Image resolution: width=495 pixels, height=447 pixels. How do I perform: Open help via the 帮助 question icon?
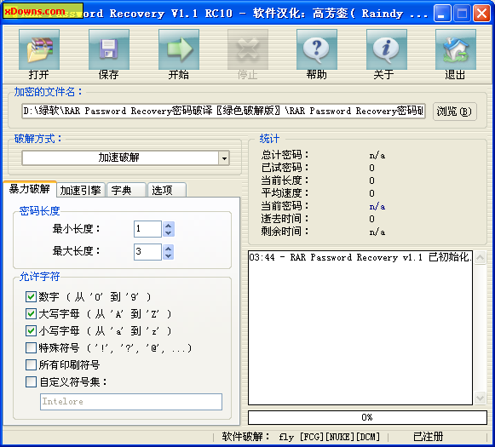(x=317, y=49)
